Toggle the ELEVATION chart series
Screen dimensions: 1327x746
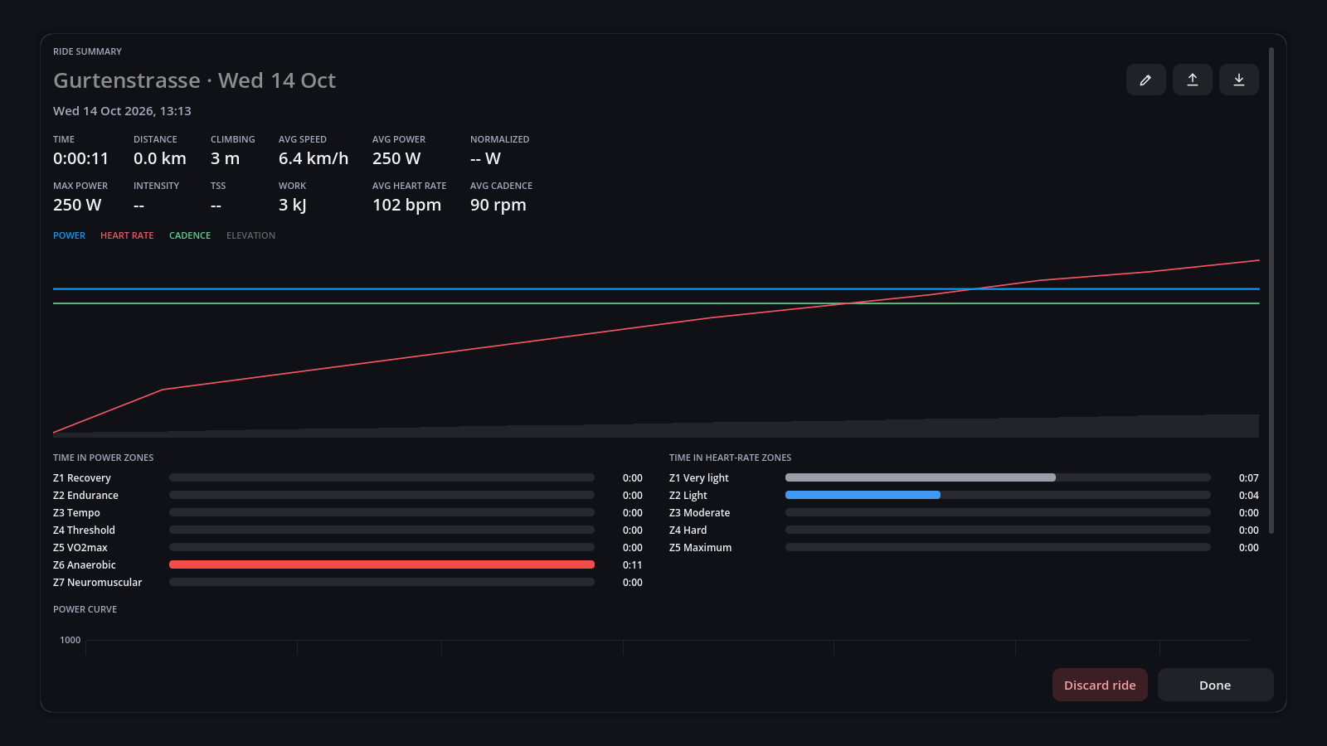coord(250,235)
